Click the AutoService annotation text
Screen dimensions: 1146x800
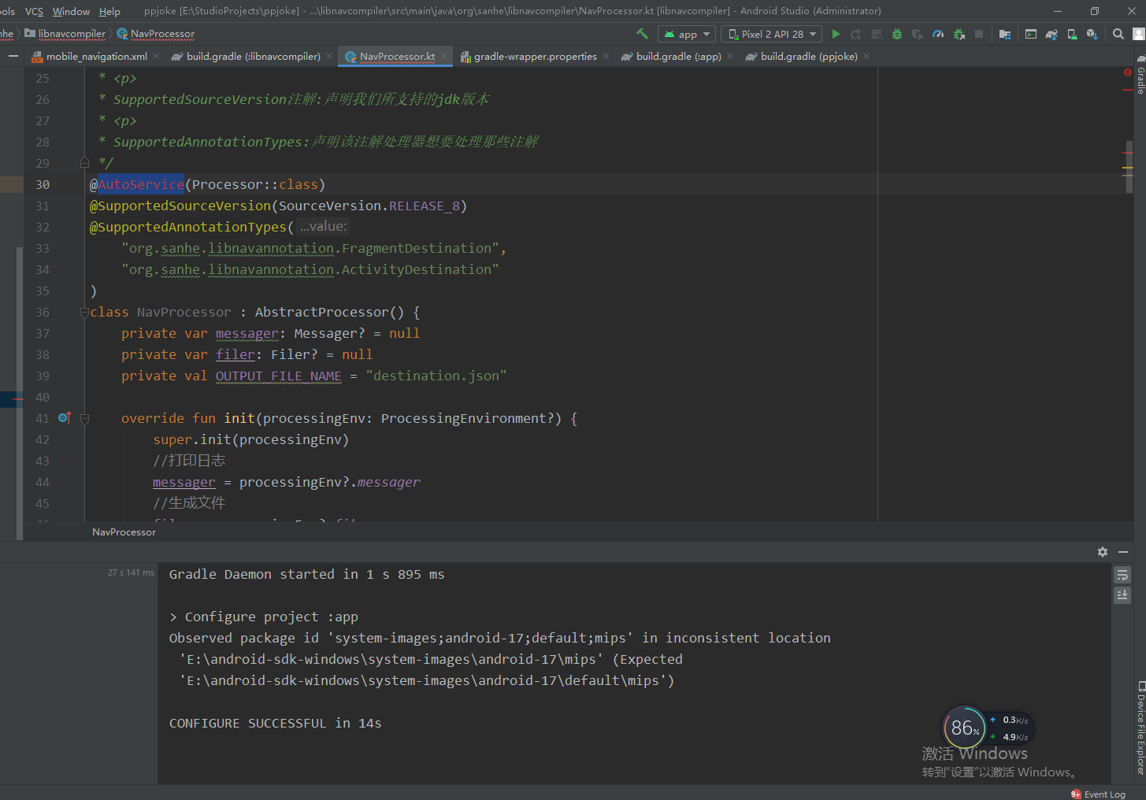point(141,184)
